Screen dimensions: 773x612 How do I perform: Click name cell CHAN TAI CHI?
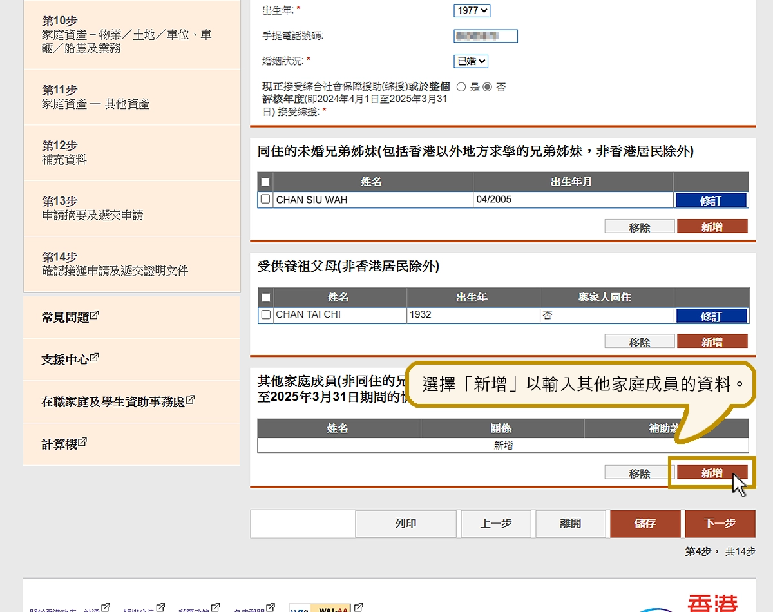click(339, 315)
